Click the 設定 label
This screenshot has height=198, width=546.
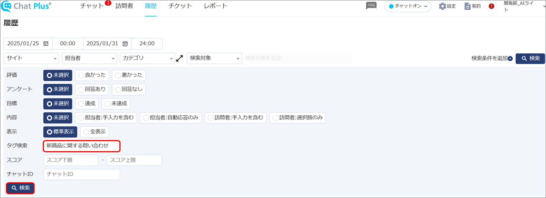[451, 6]
